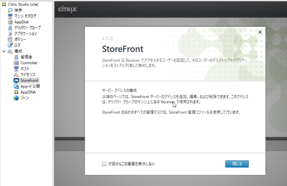The width and height of the screenshot is (287, 186).
Task: Click the デリバリー グループ user icon
Action: tap(10, 28)
